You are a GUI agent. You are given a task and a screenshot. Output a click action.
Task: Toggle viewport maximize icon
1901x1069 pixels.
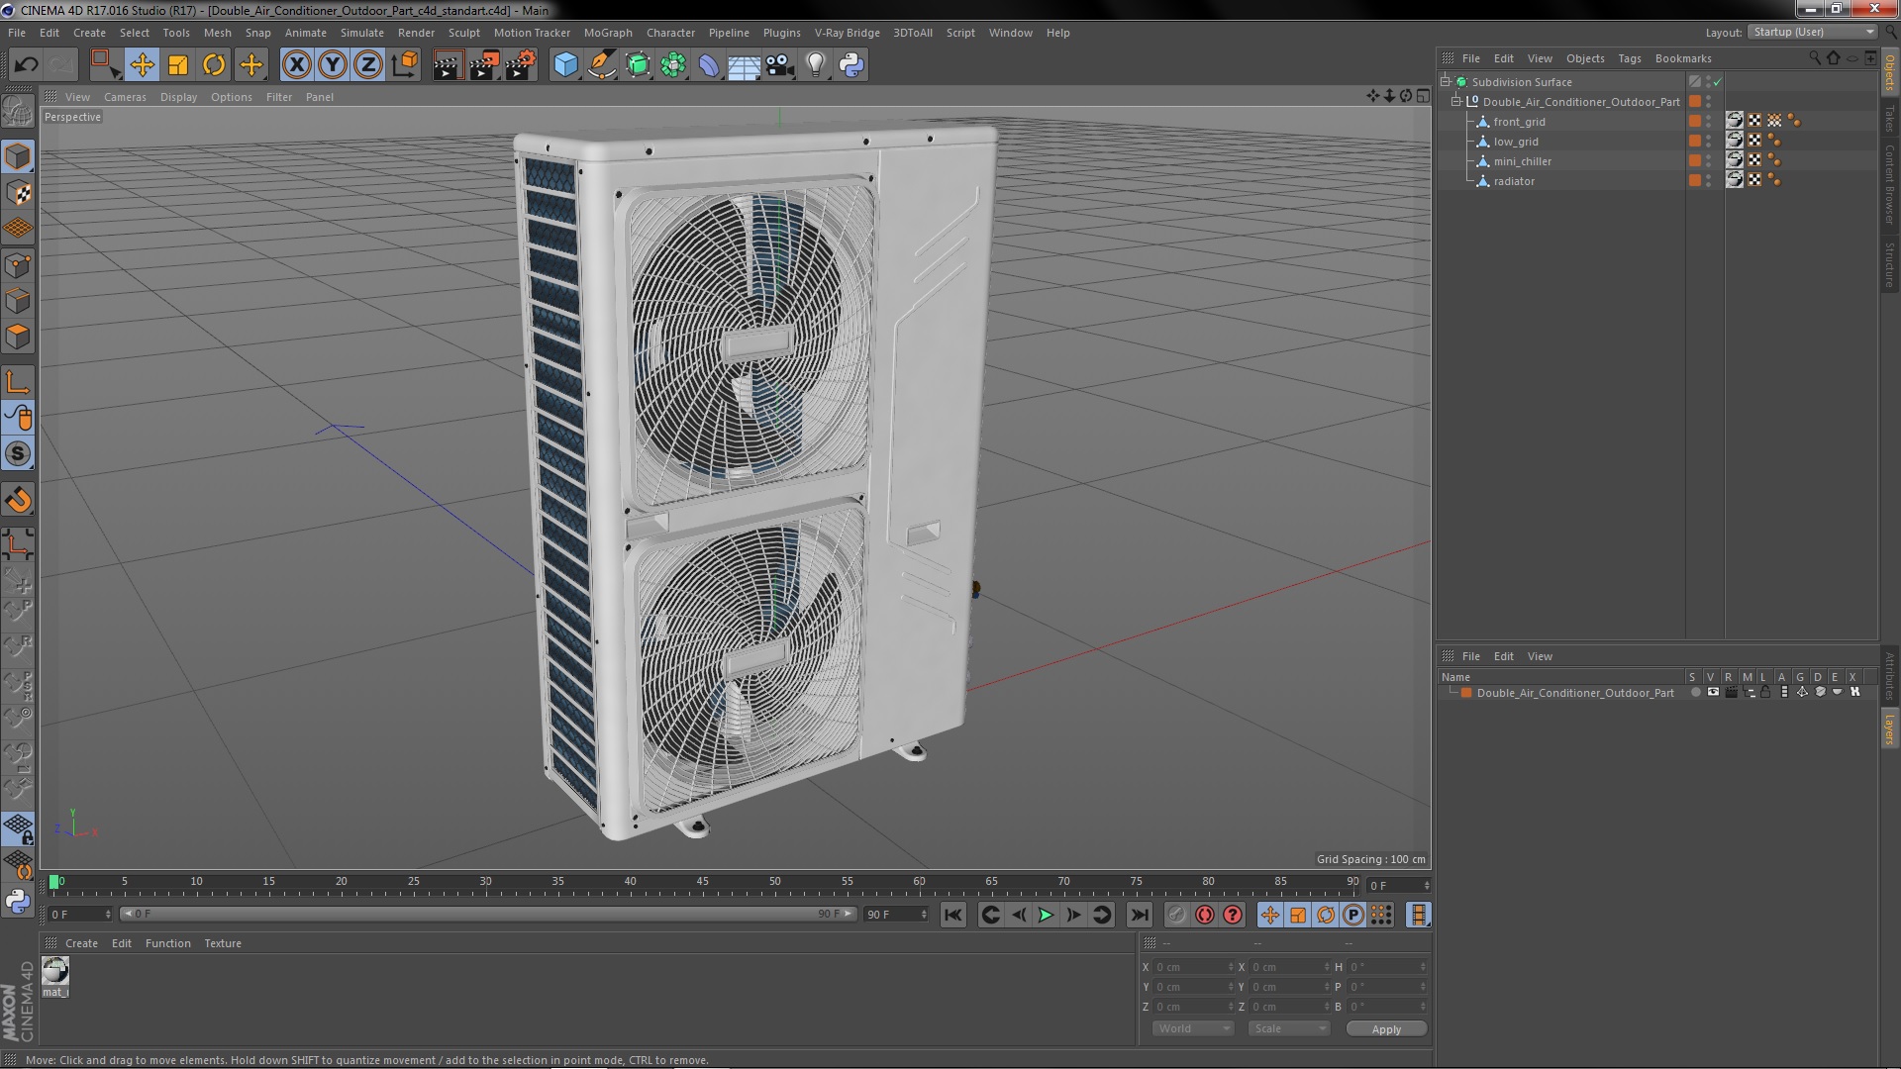[x=1423, y=96]
